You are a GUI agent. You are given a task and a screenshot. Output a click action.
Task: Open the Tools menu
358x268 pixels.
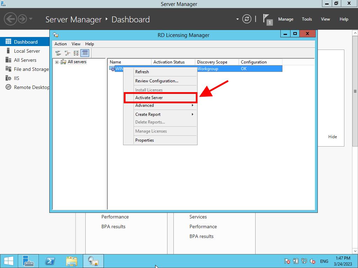tap(307, 19)
